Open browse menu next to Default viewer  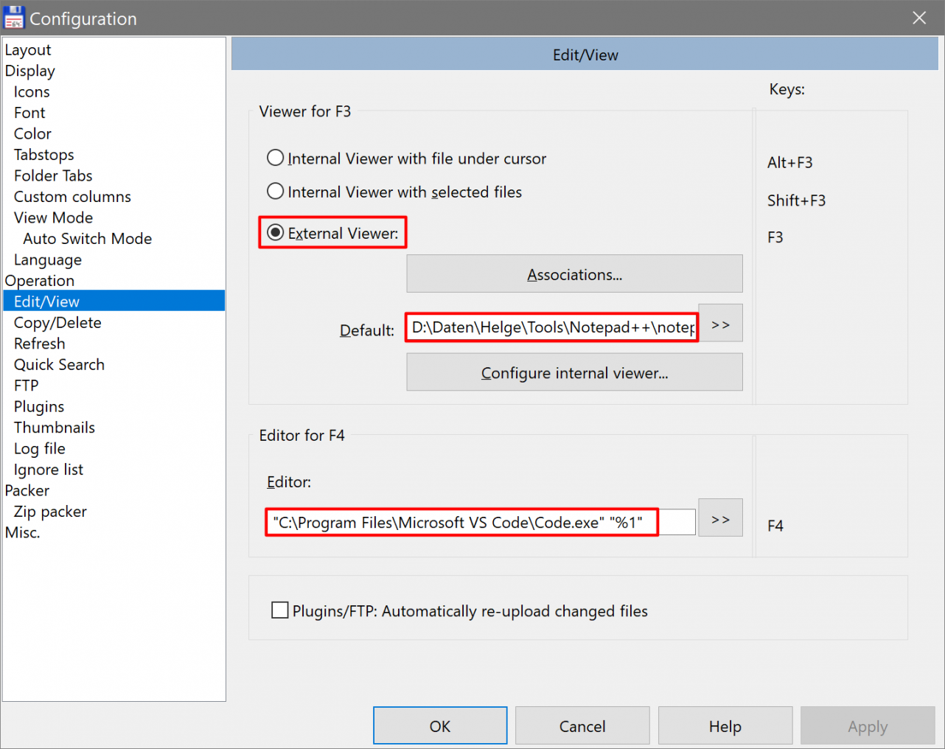coord(720,324)
